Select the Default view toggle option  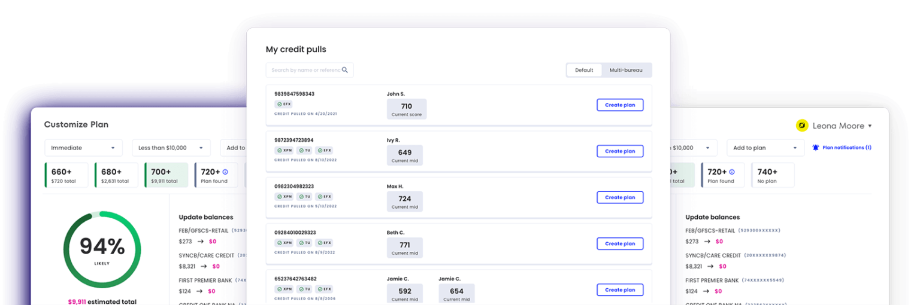pyautogui.click(x=584, y=70)
